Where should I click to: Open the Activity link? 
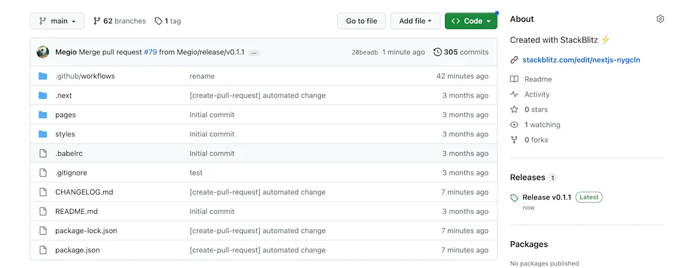click(x=536, y=94)
